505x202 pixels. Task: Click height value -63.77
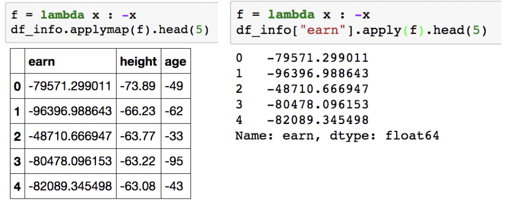(x=138, y=136)
